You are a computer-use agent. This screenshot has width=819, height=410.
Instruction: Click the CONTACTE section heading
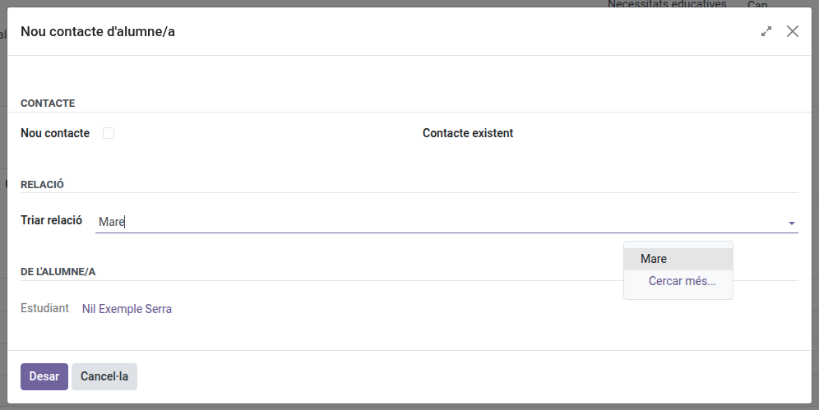click(x=48, y=104)
